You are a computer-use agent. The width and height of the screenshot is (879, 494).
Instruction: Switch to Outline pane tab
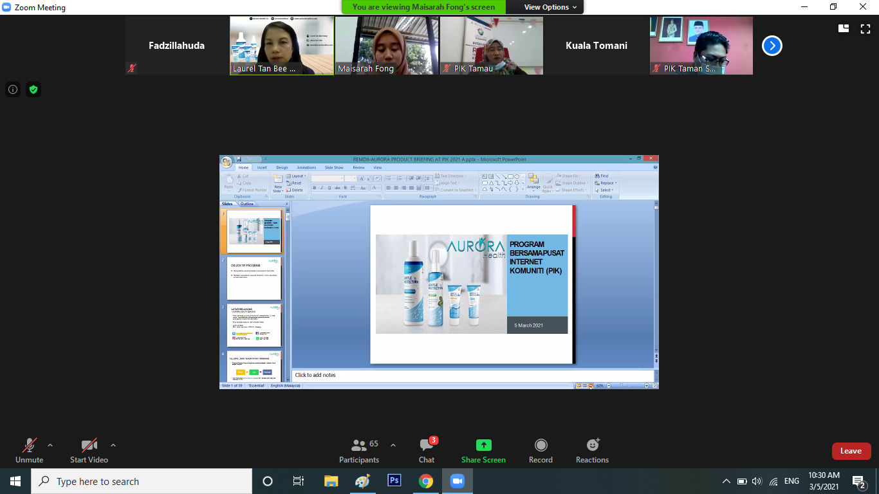pos(247,203)
